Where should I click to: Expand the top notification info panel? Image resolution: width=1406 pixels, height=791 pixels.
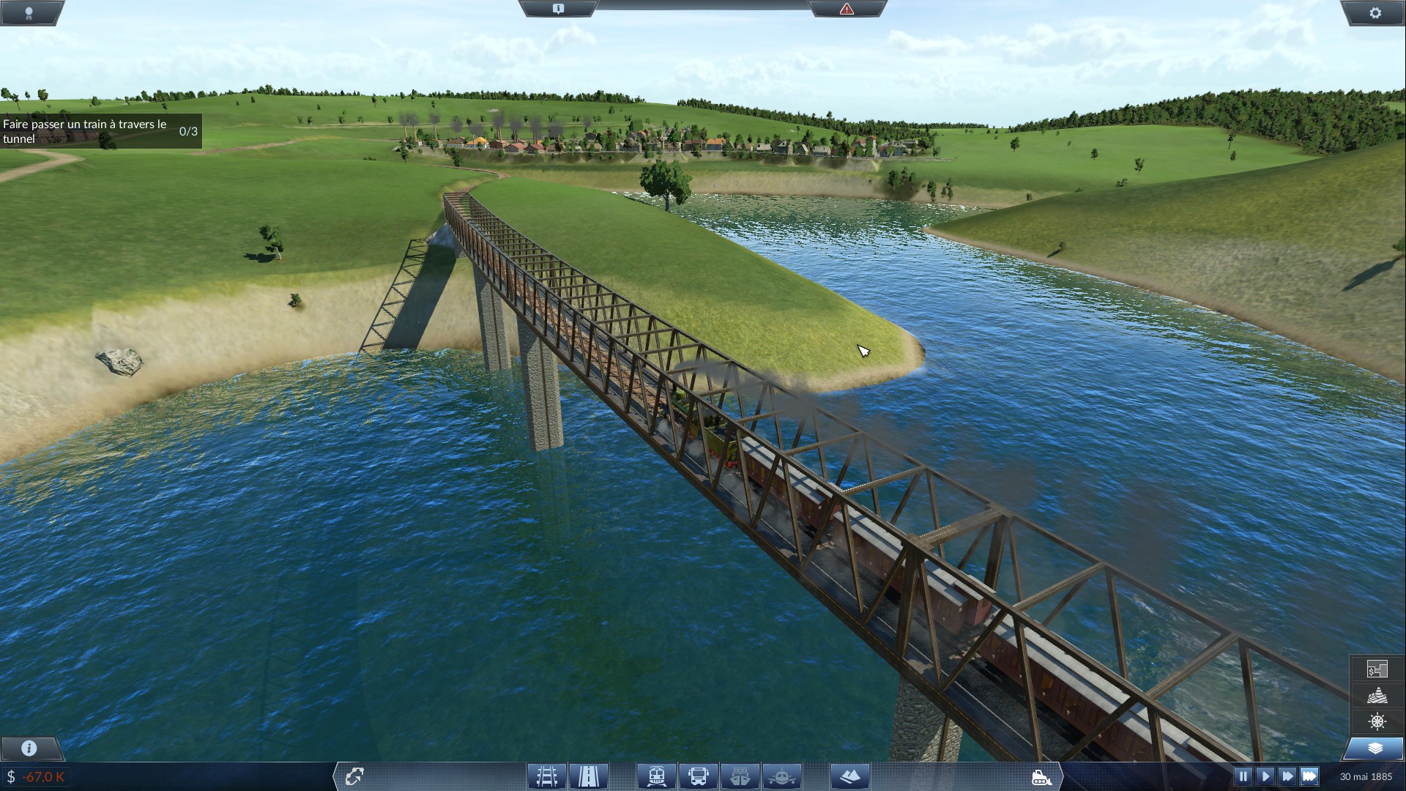tap(558, 9)
